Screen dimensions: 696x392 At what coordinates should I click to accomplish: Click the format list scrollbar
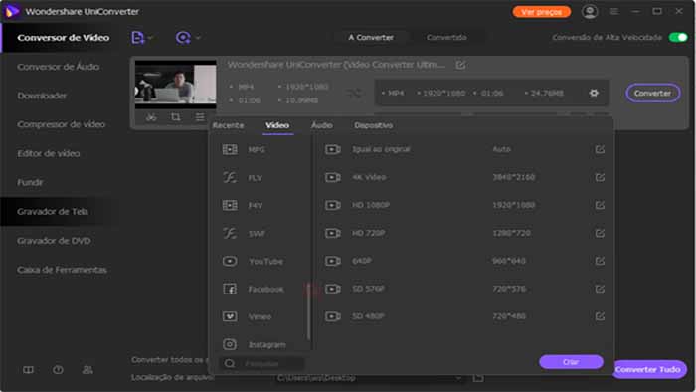(x=309, y=310)
